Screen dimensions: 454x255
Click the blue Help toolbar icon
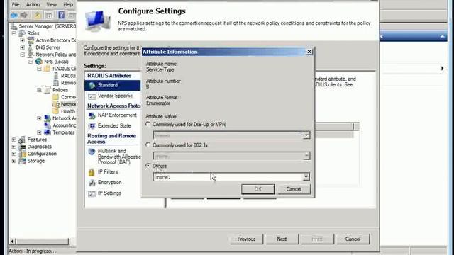point(61,15)
